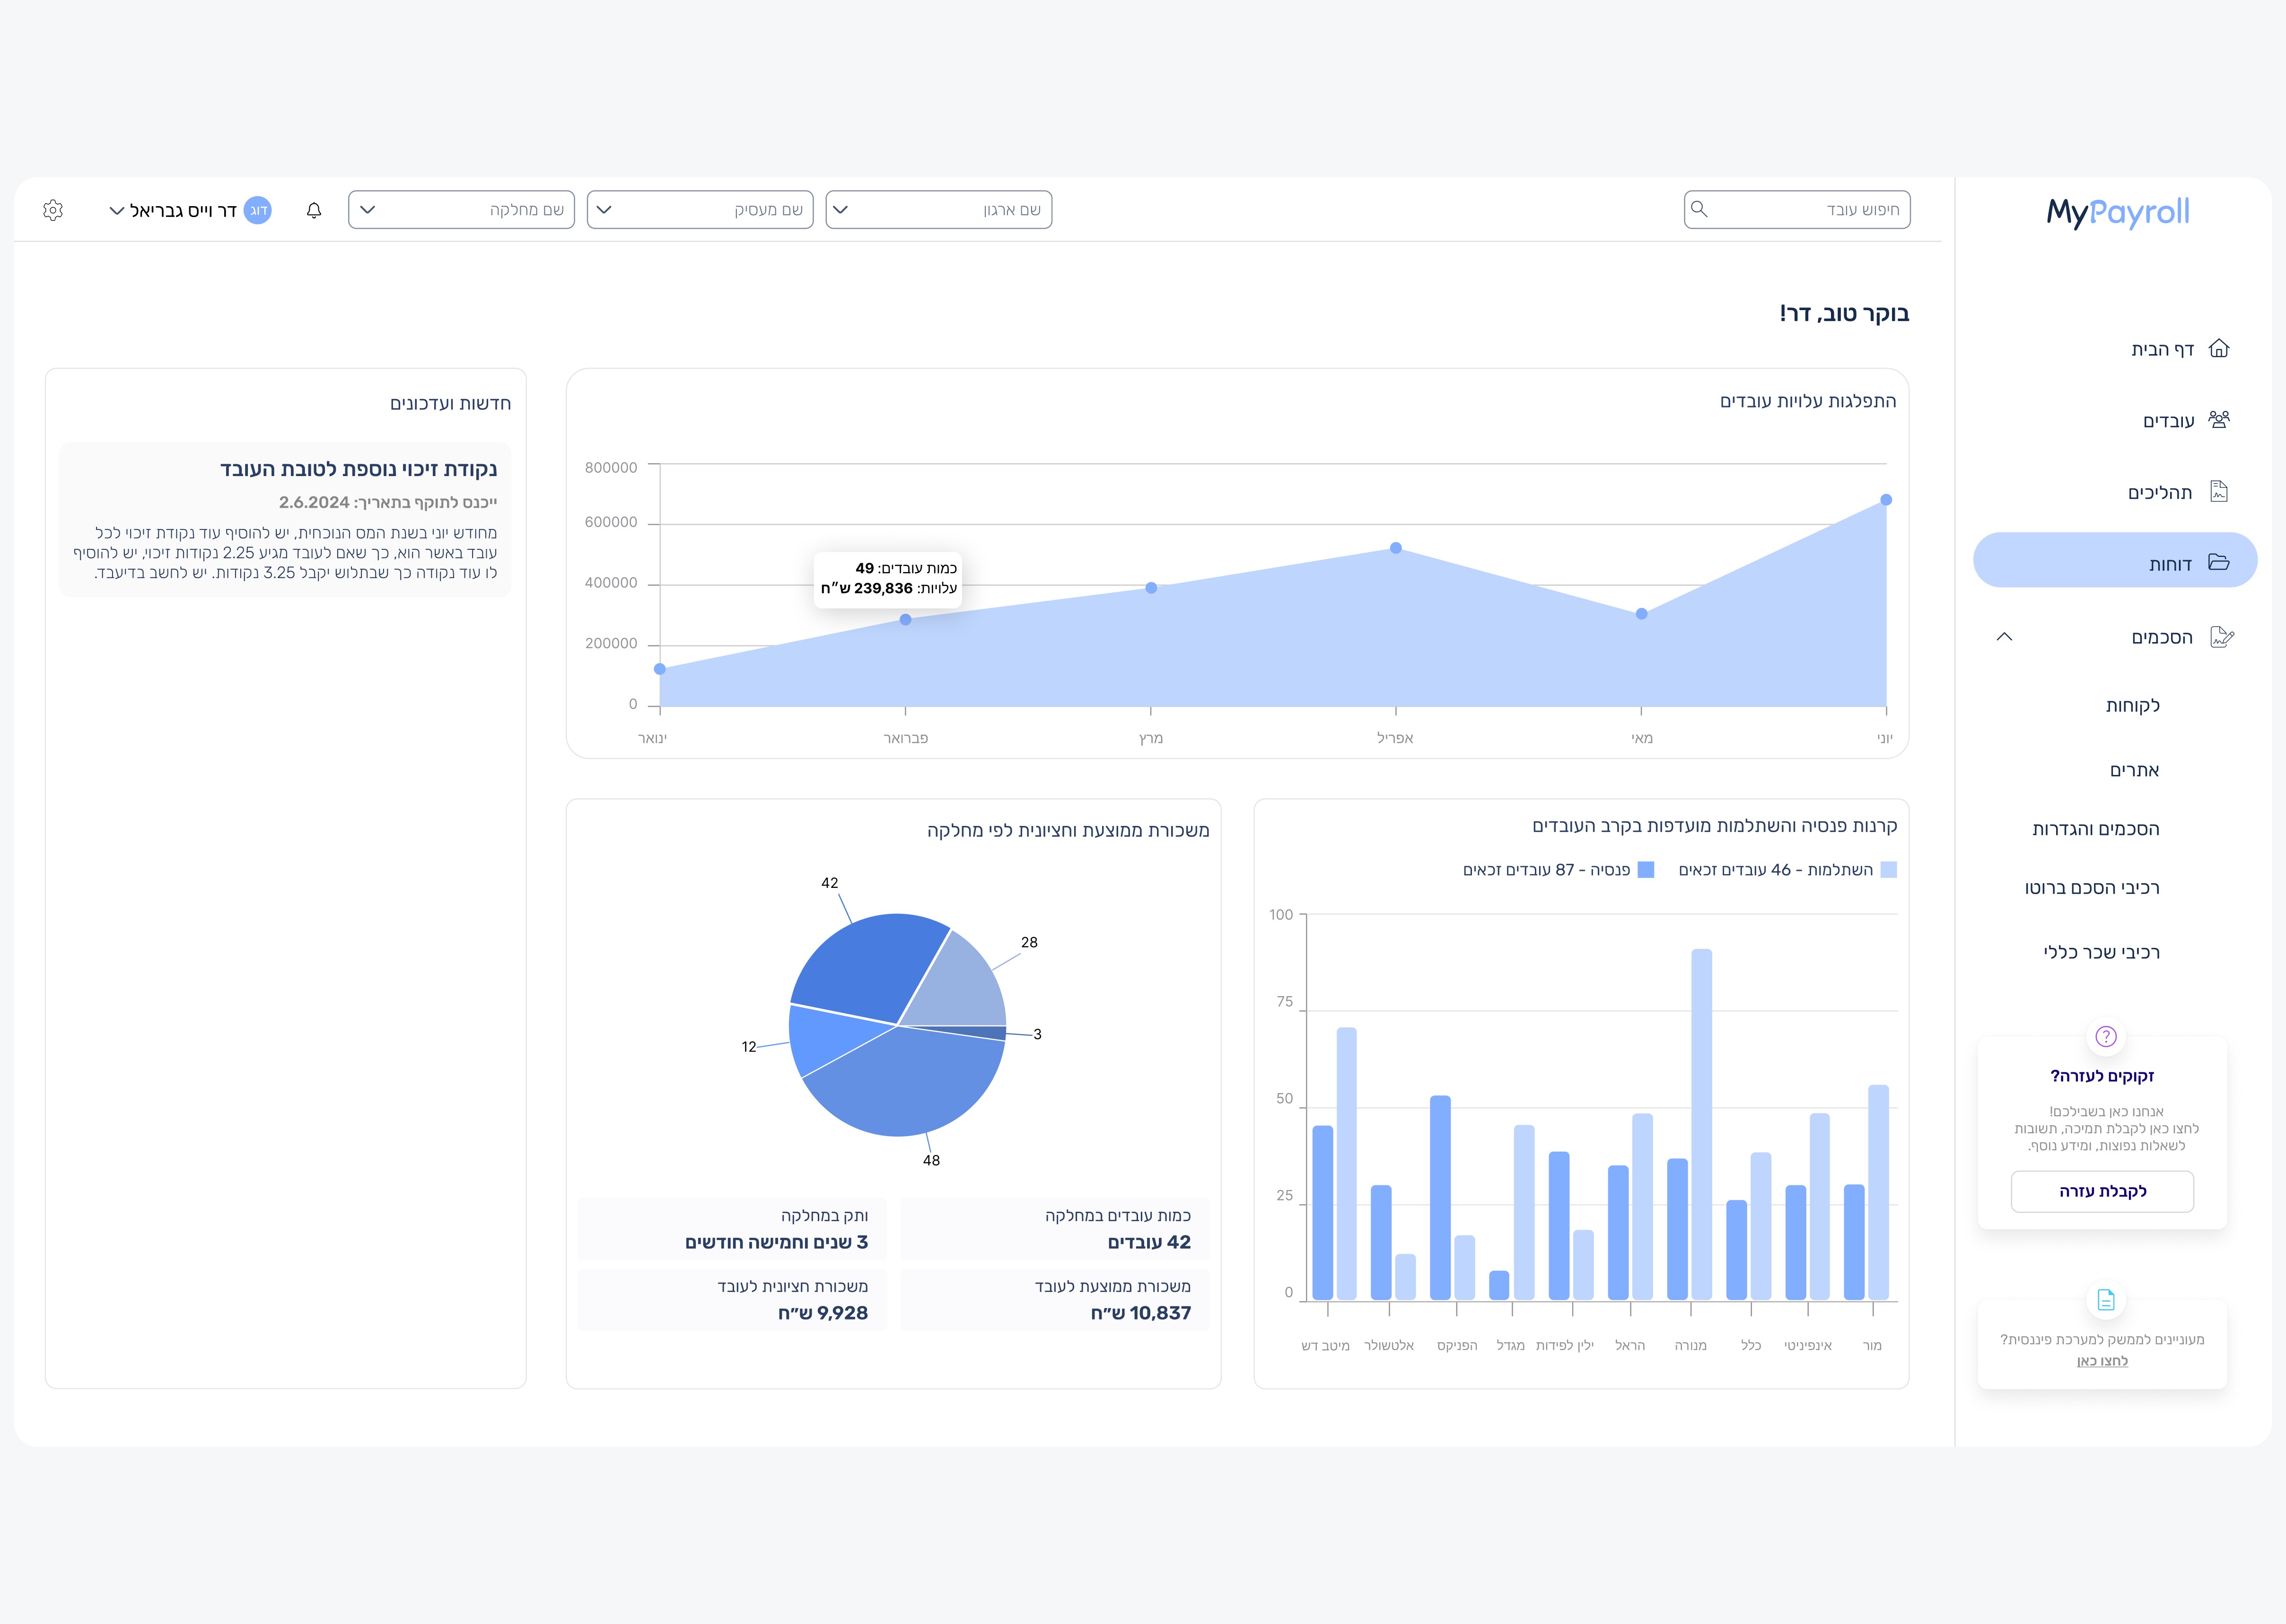This screenshot has height=1624, width=2286.
Task: Click the חיפוש עובד search field
Action: point(1797,210)
